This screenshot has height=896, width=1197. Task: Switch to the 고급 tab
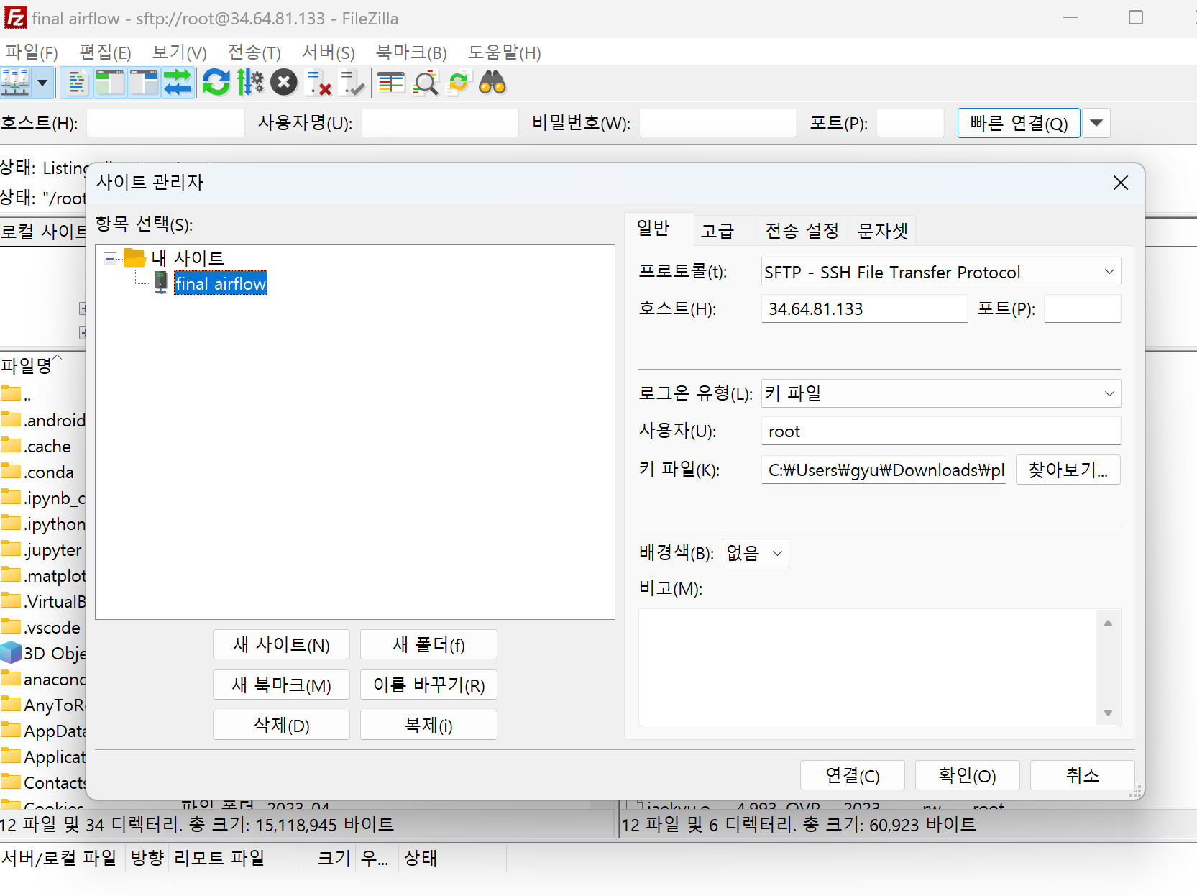click(717, 231)
